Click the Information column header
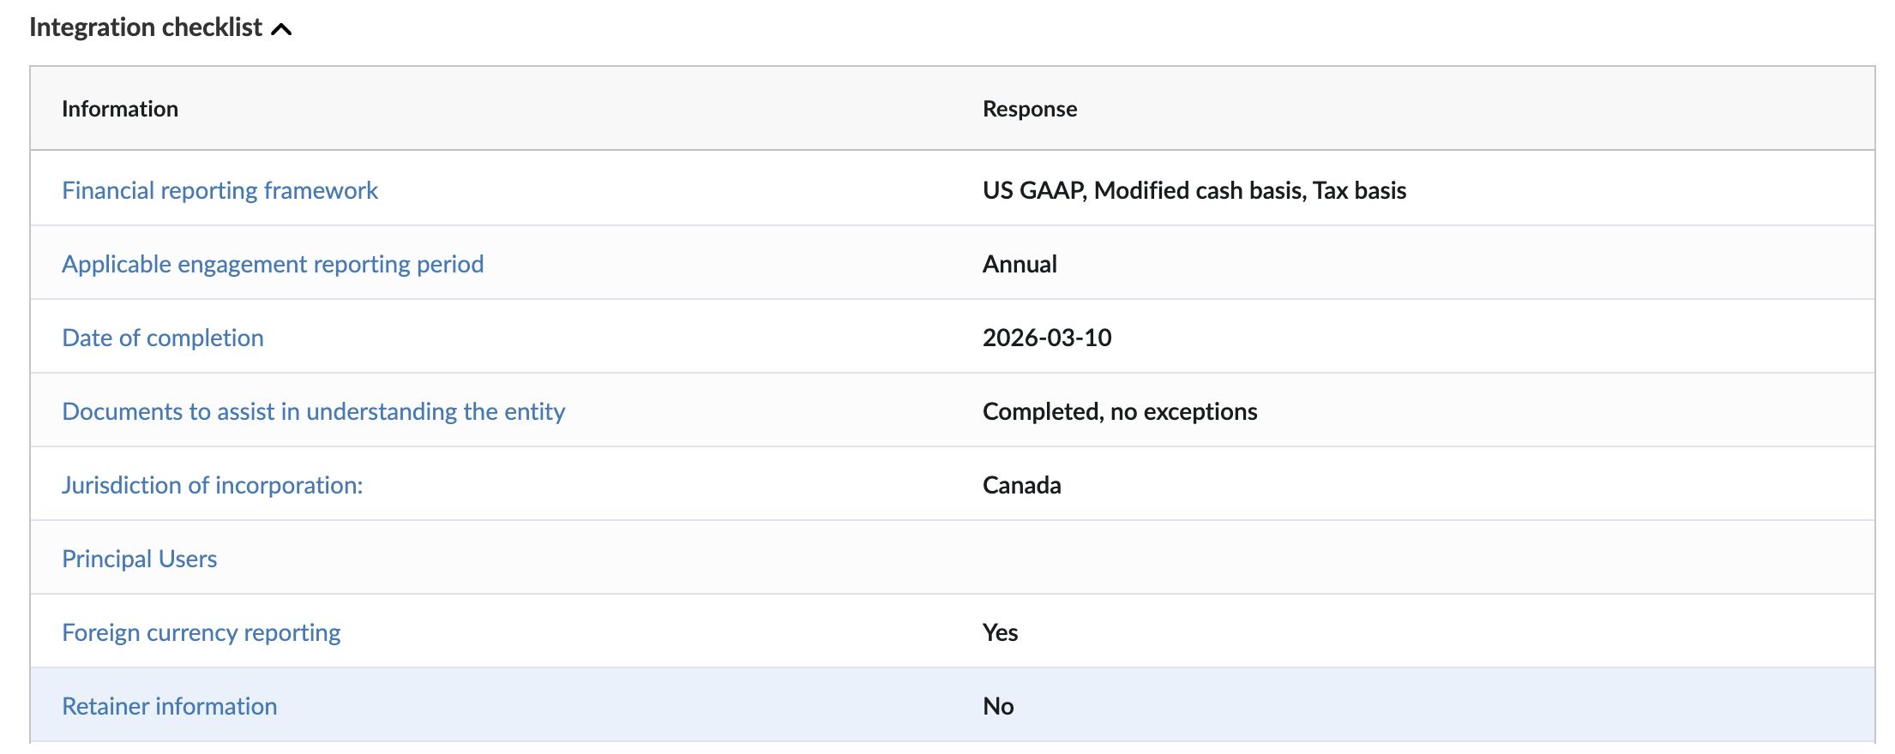This screenshot has height=754, width=1895. point(120,109)
